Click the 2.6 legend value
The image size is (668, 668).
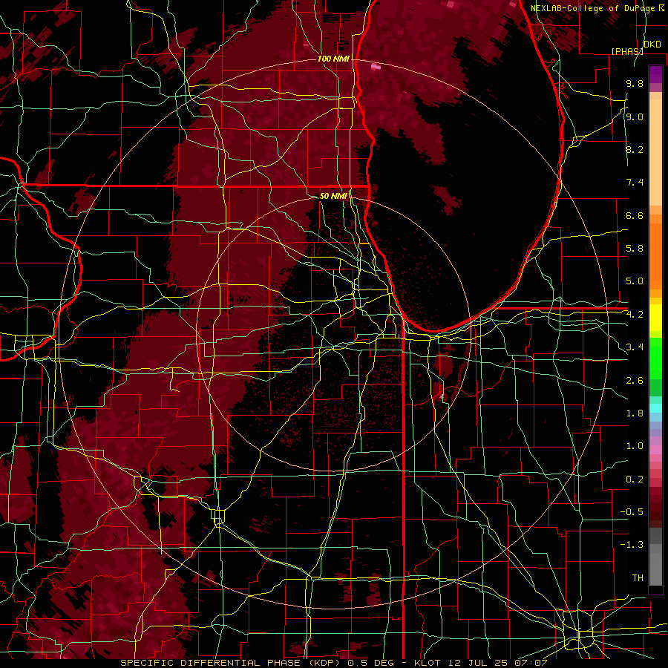pyautogui.click(x=635, y=381)
